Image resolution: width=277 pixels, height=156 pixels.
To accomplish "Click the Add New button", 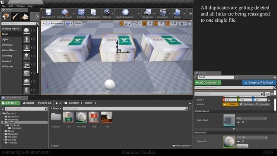I will point(10,103).
